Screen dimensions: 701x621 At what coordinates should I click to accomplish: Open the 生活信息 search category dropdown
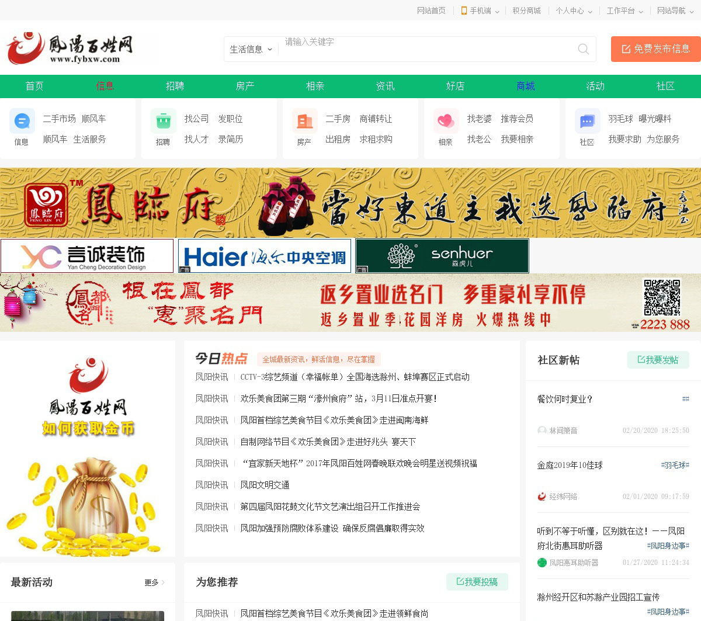pyautogui.click(x=251, y=49)
